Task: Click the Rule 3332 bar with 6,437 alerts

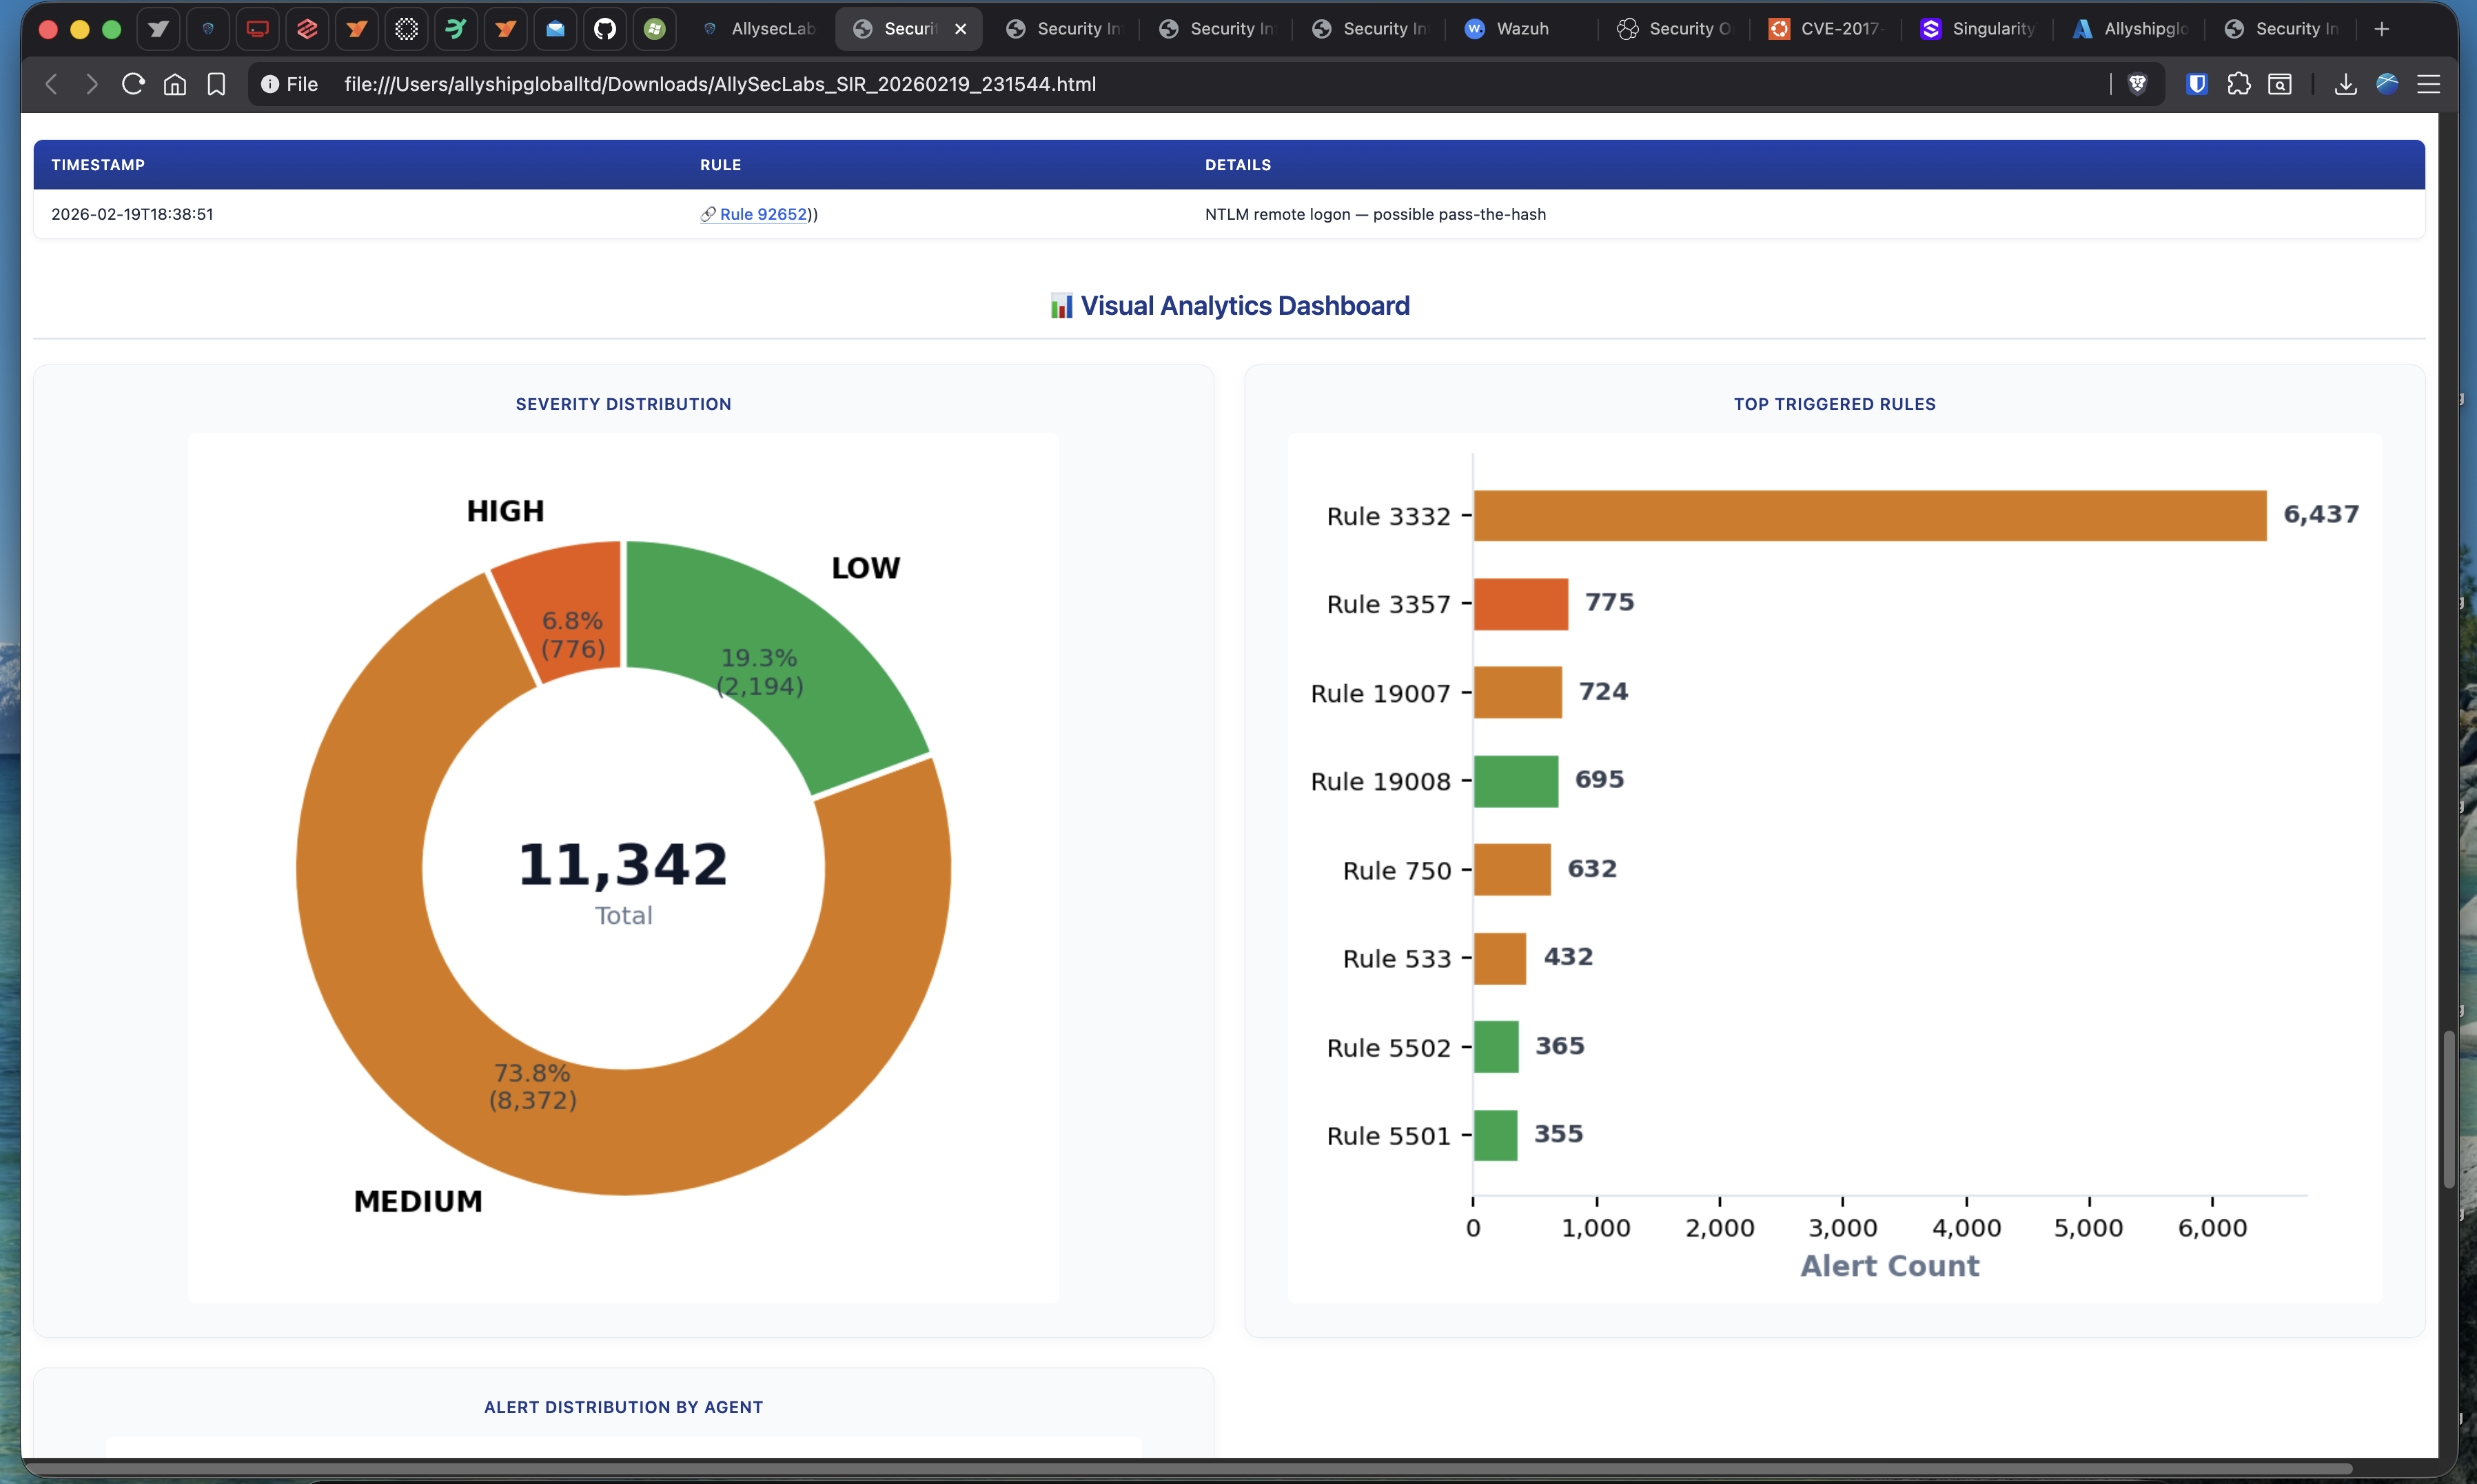Action: (x=1870, y=516)
